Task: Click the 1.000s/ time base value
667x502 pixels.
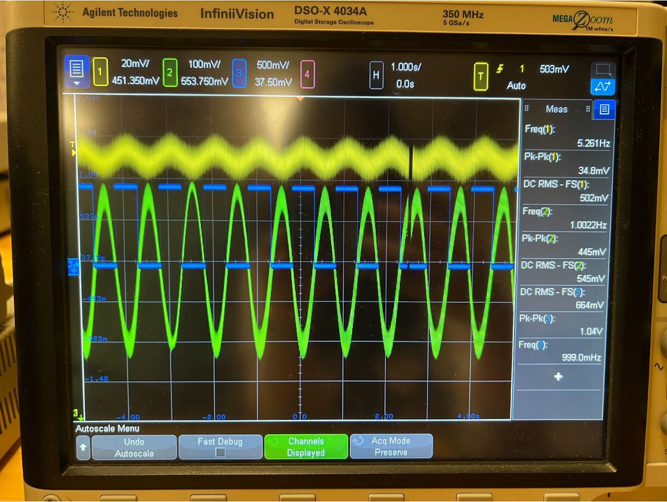Action: click(405, 67)
